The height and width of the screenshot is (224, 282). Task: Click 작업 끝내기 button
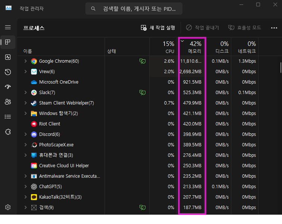click(x=202, y=28)
